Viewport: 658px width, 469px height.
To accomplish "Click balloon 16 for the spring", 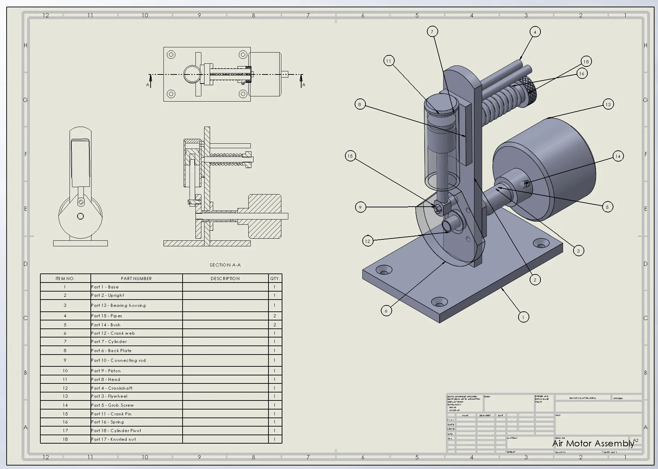I will (581, 73).
